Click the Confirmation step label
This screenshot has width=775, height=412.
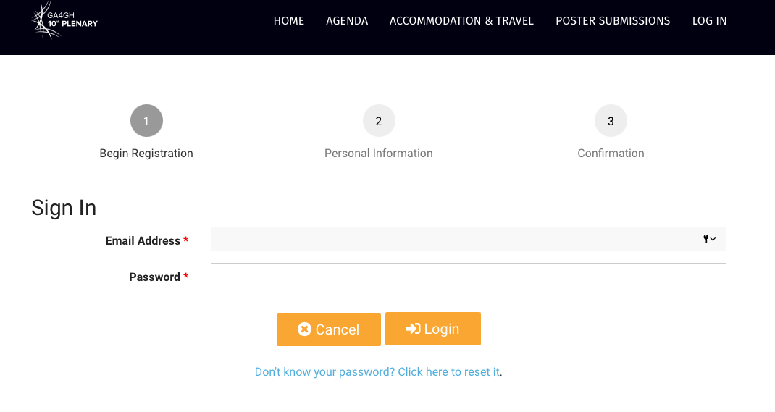[x=611, y=154]
